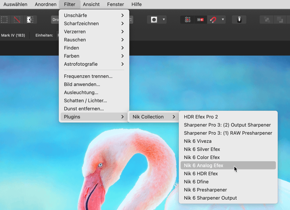The height and width of the screenshot is (210, 290).
Task: Expand the Astrofotografie submenu
Action: point(94,64)
